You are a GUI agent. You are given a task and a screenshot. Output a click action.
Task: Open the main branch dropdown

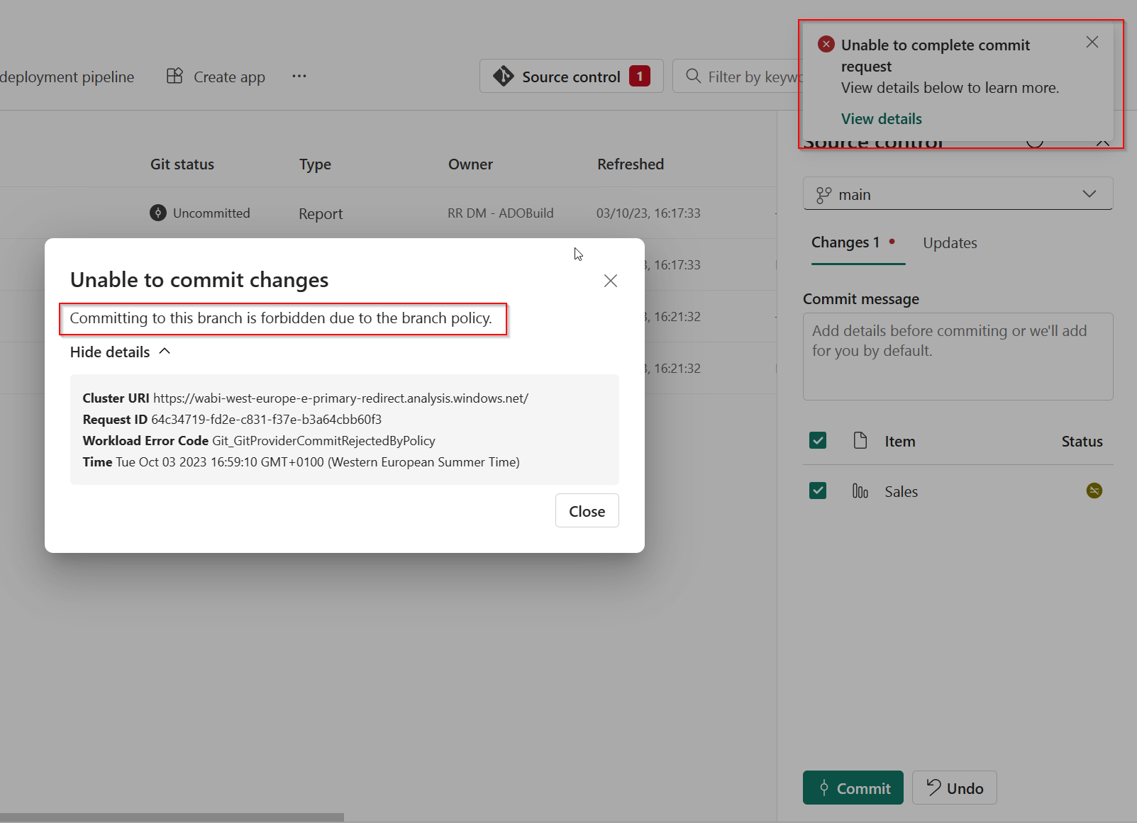tap(1090, 194)
